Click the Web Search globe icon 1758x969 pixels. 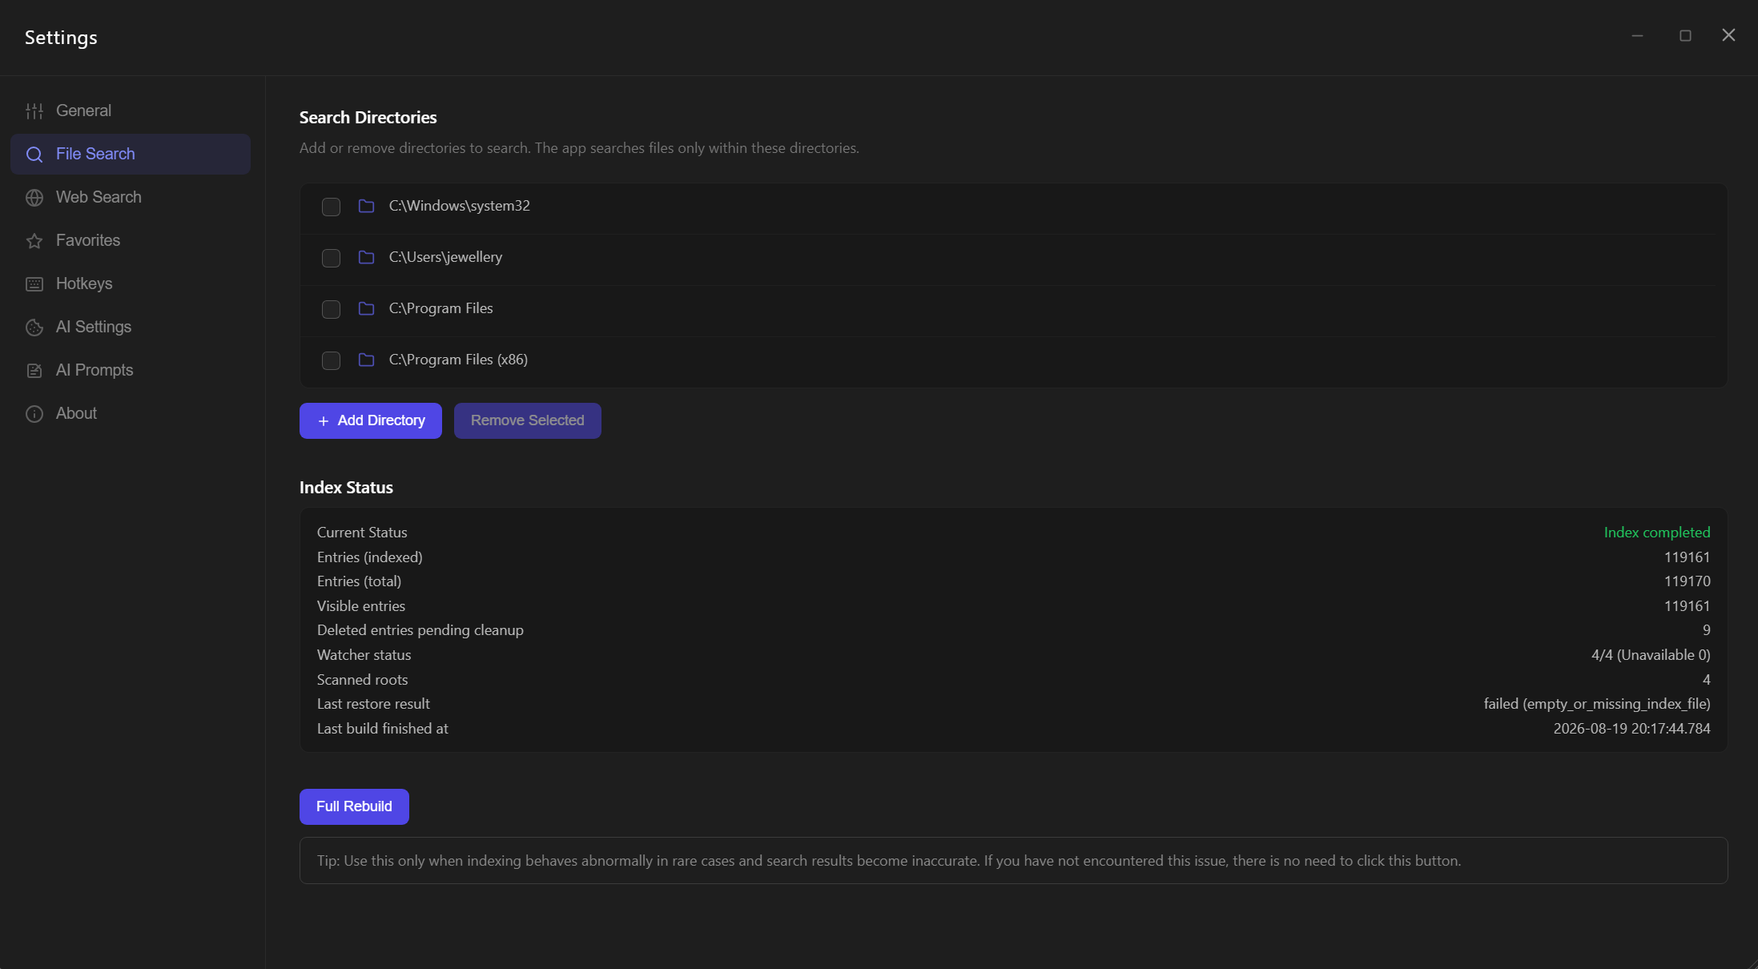34,198
